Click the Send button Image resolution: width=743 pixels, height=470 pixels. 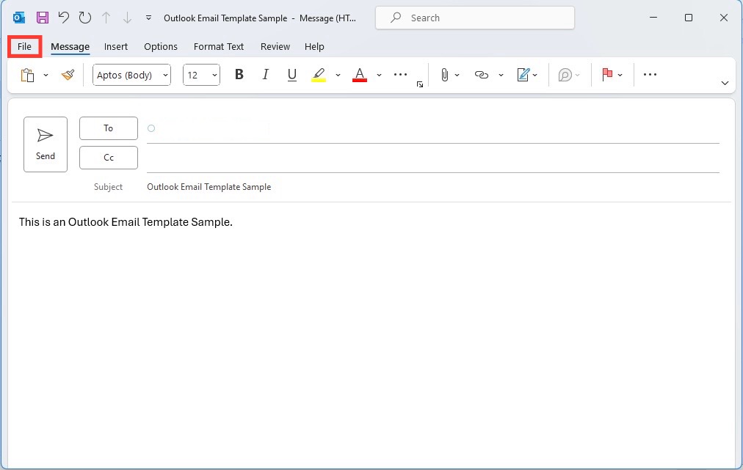[x=46, y=144]
